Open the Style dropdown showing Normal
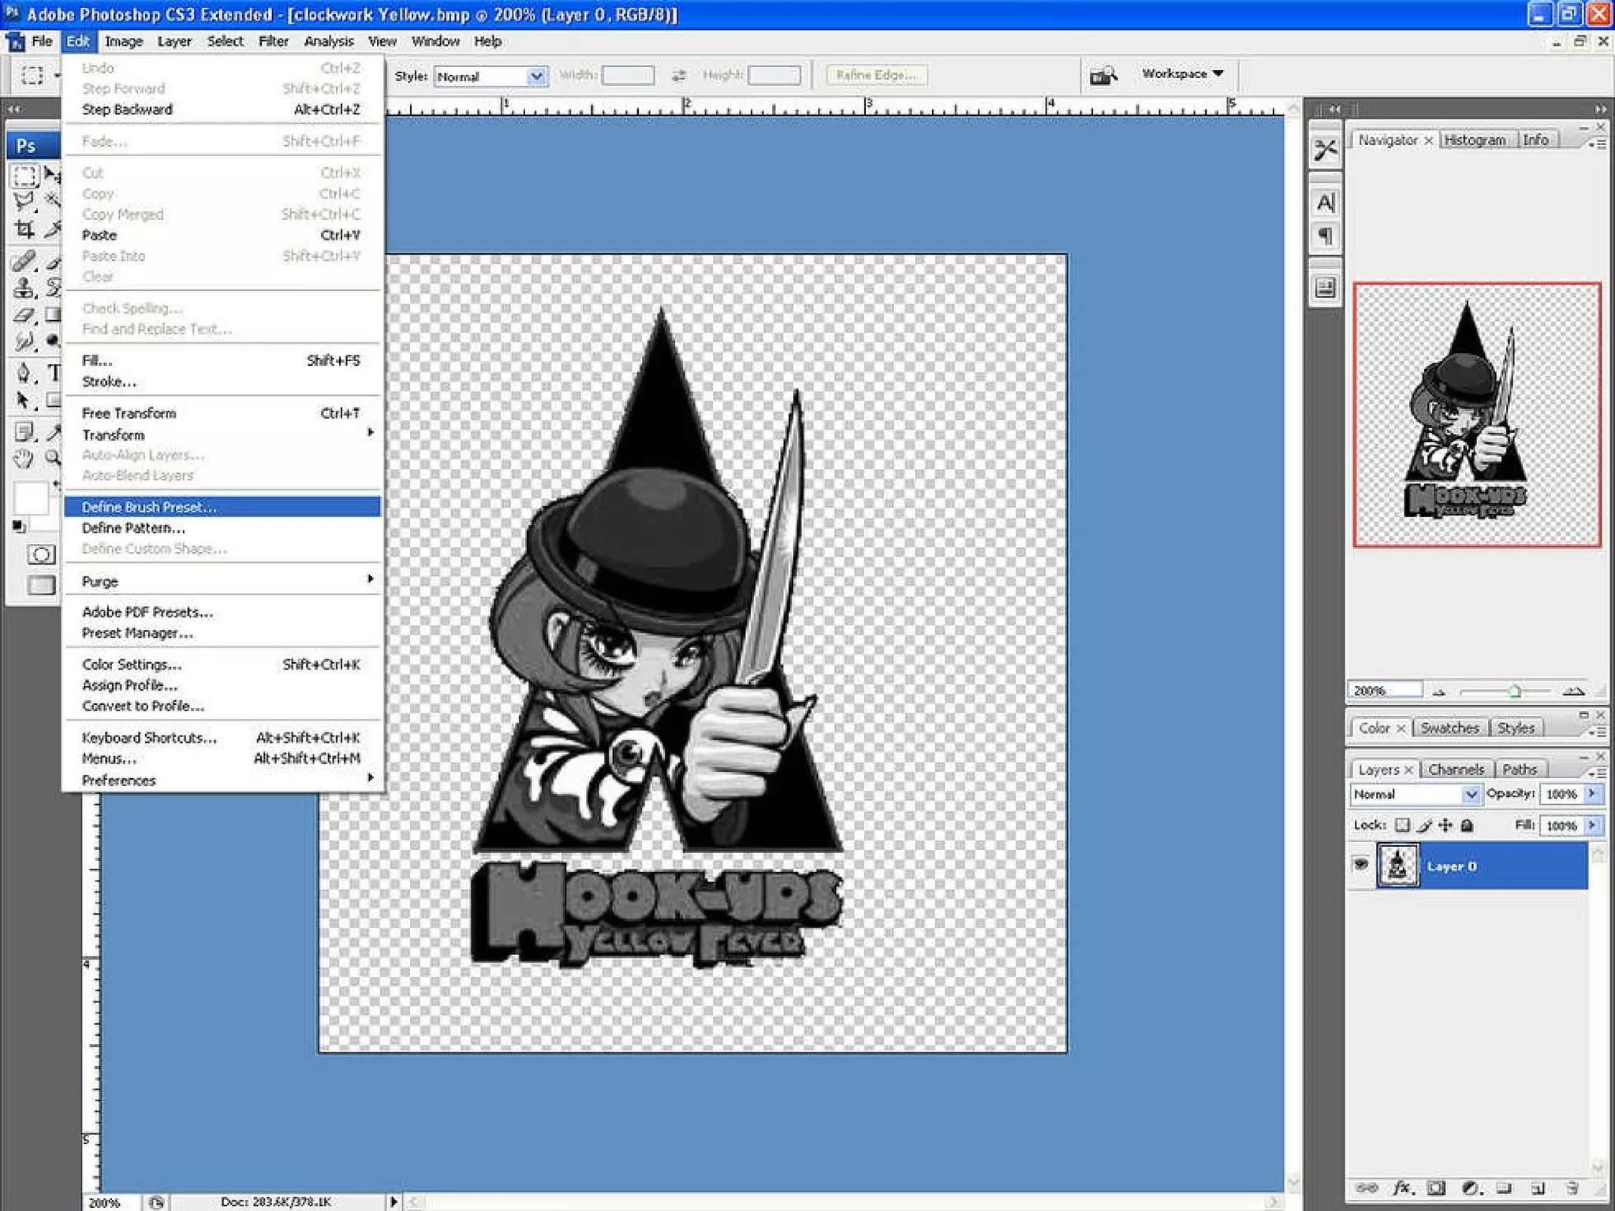The height and width of the screenshot is (1211, 1615). [536, 76]
